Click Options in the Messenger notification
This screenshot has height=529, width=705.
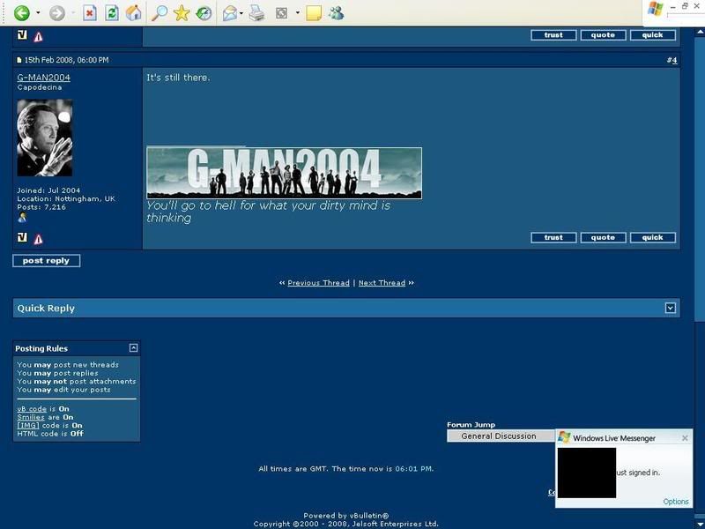pyautogui.click(x=675, y=502)
